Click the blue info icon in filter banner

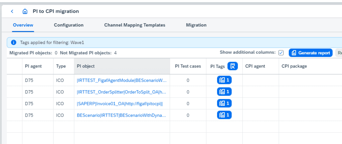[x=13, y=42]
